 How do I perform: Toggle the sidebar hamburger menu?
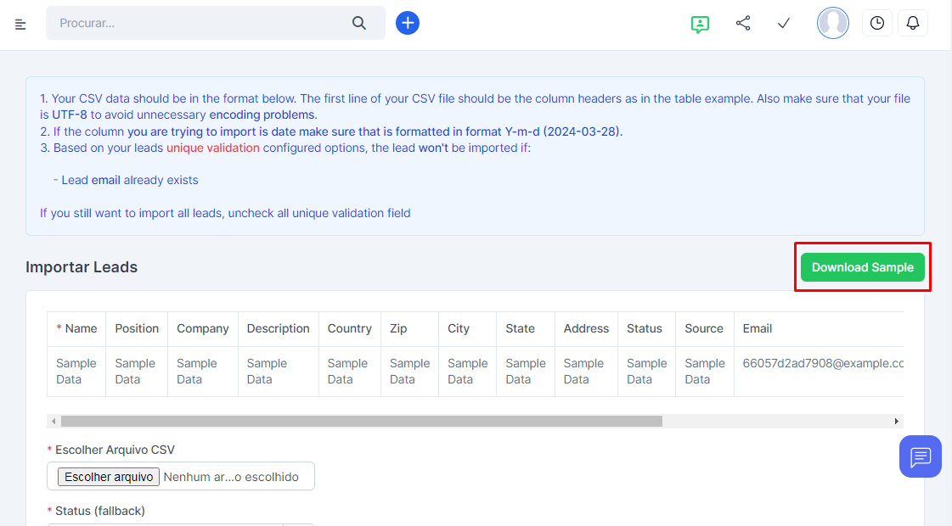(20, 24)
